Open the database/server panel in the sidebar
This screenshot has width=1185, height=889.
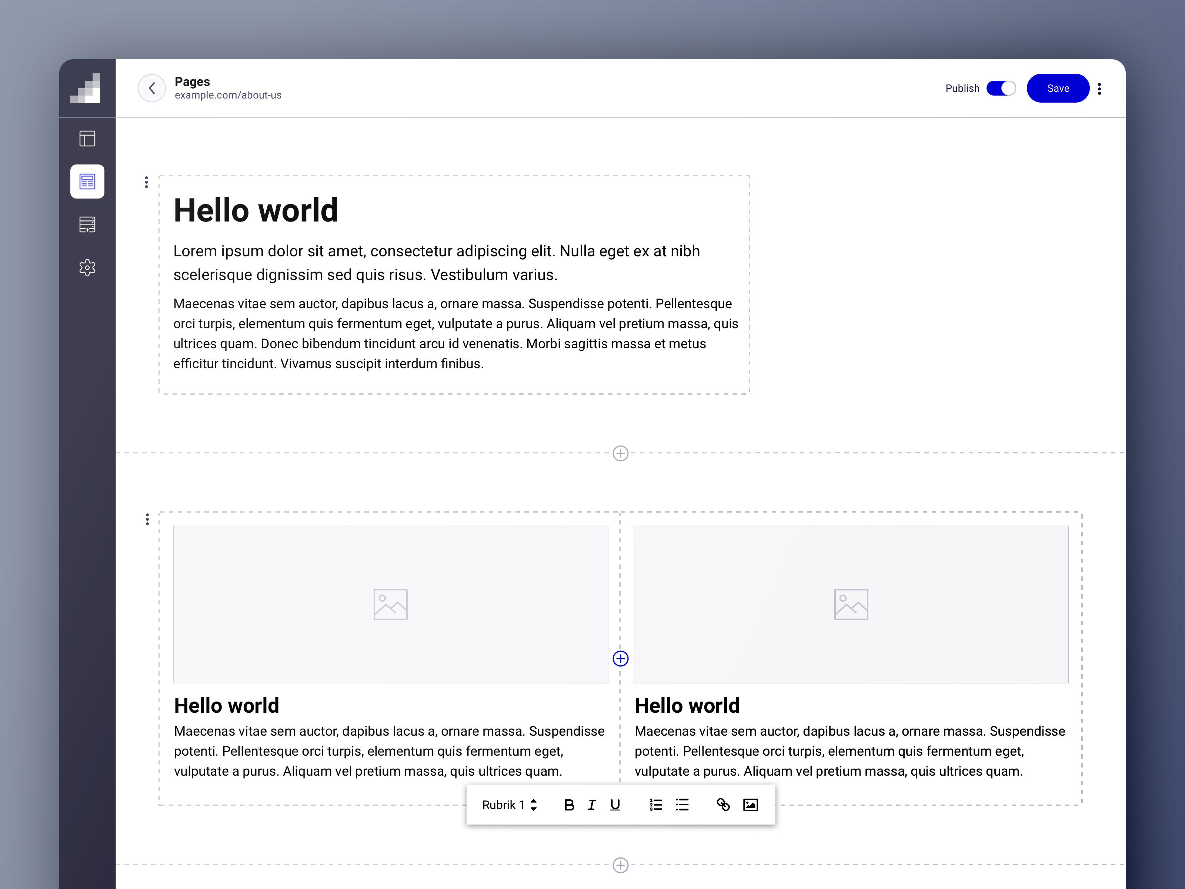(87, 224)
